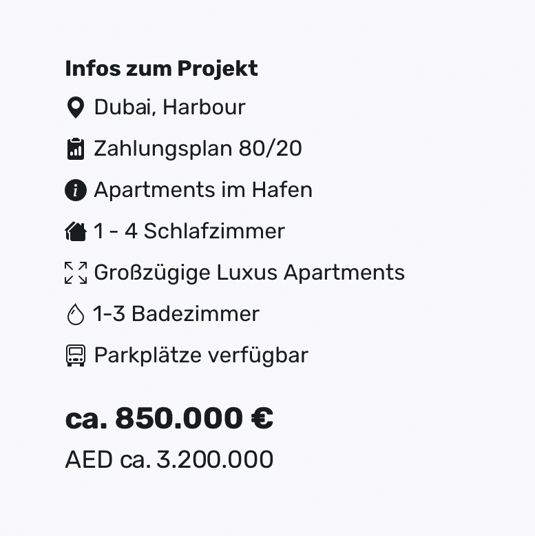Click the info circle icon

pyautogui.click(x=76, y=190)
